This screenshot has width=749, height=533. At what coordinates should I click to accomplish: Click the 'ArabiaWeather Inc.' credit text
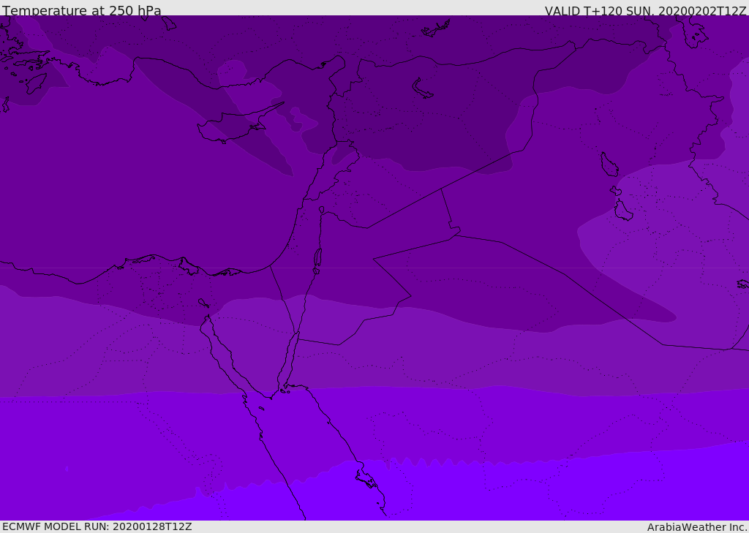click(697, 527)
